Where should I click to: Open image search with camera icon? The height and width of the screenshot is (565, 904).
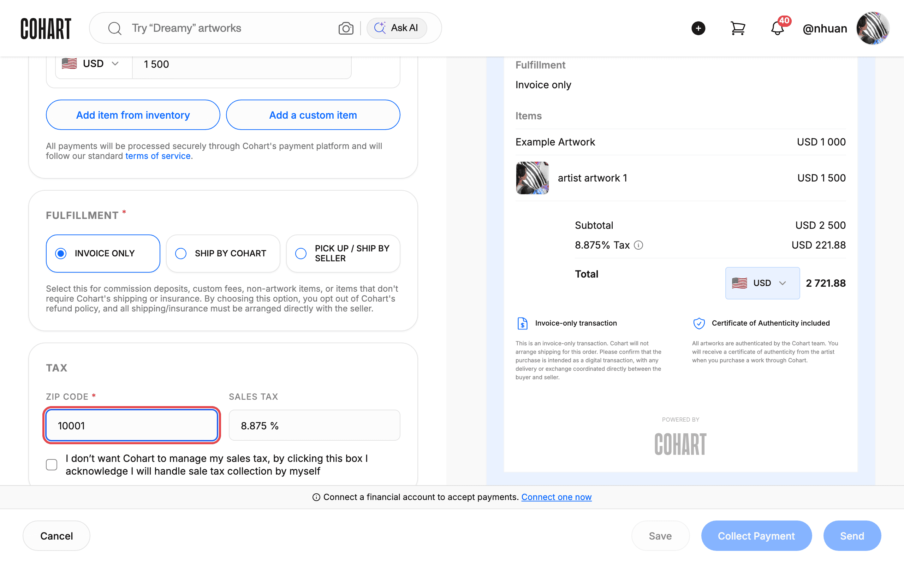[x=346, y=28]
